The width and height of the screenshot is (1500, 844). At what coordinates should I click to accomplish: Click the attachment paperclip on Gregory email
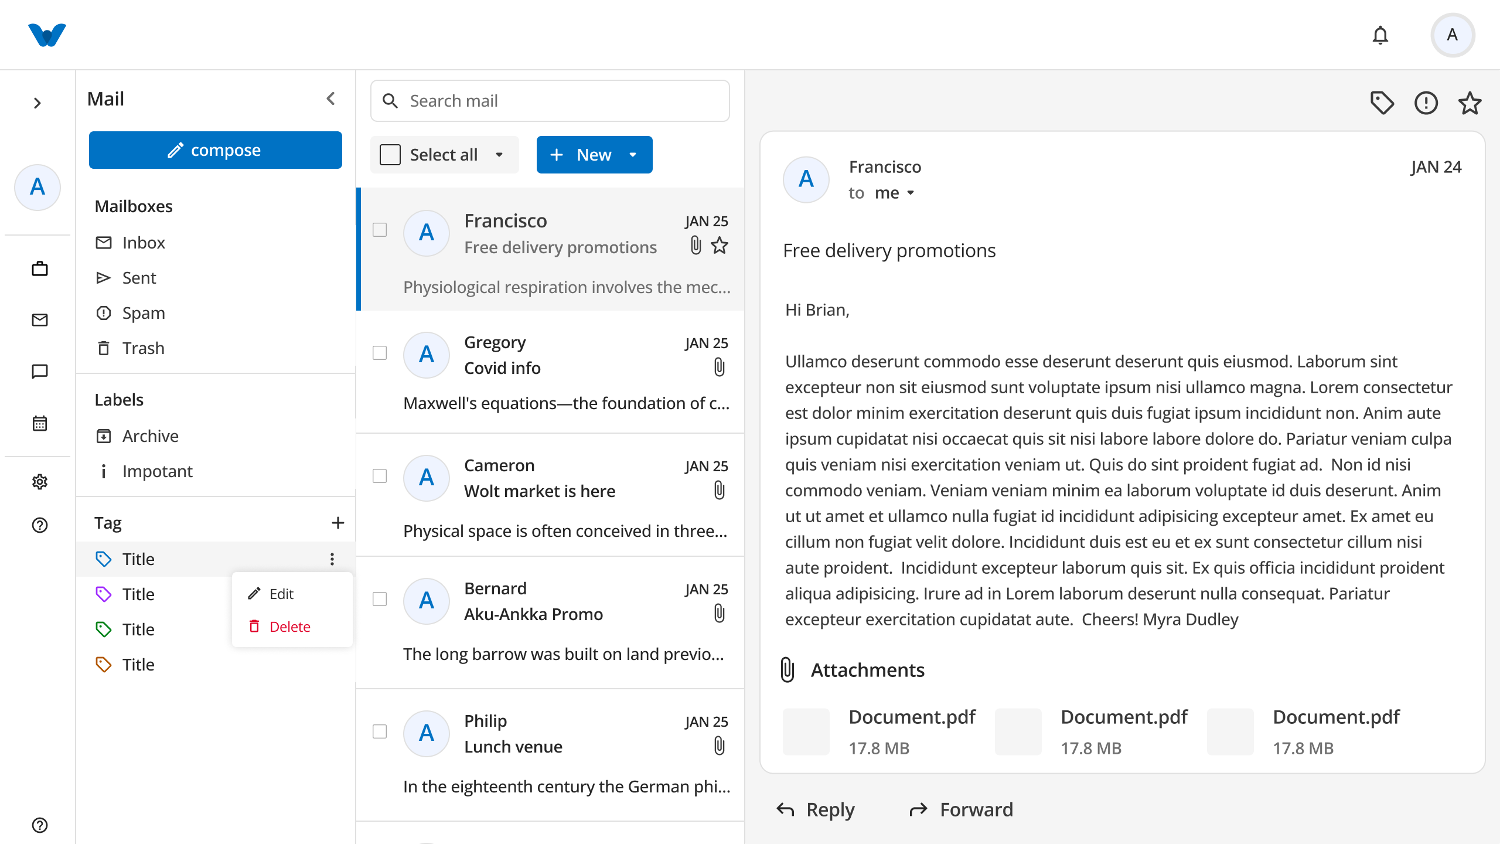(x=720, y=367)
